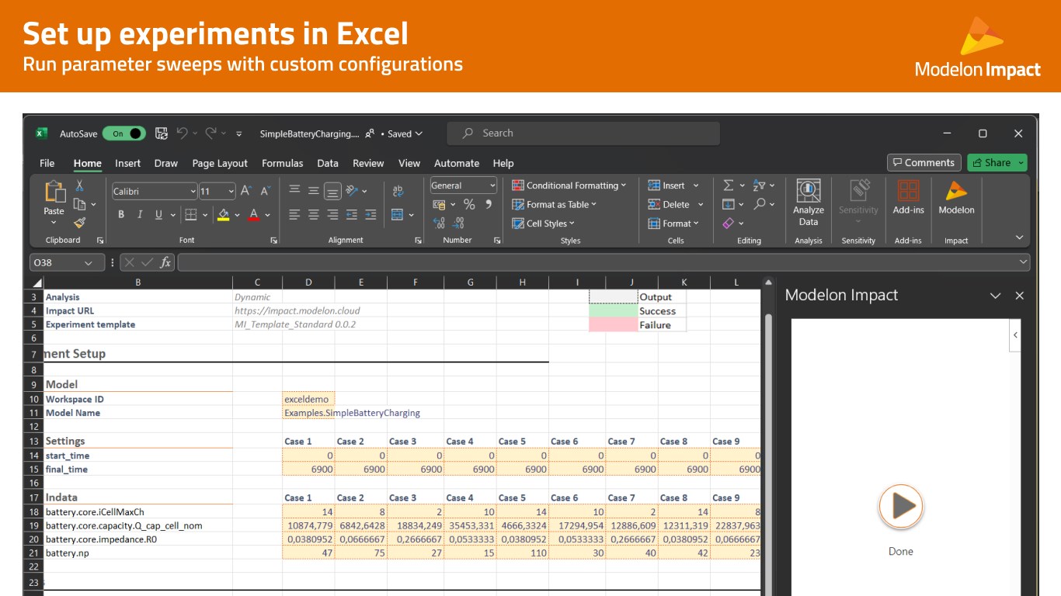
Task: Open the General number format dropdown
Action: tap(492, 185)
